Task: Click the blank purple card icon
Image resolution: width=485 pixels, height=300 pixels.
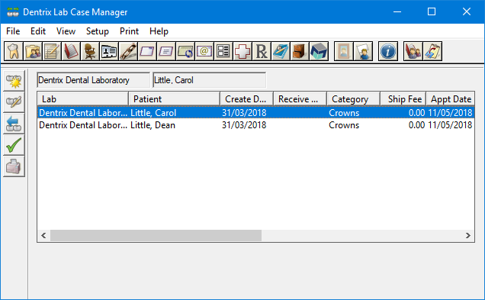Action: (147, 51)
